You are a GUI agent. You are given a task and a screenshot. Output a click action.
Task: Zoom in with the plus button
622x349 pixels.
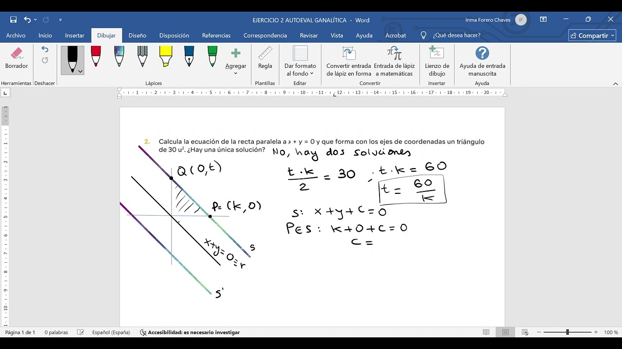[596, 333]
